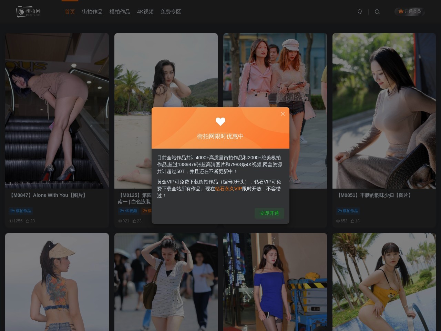
Task: Close the promotional popup dialog
Action: [x=283, y=114]
